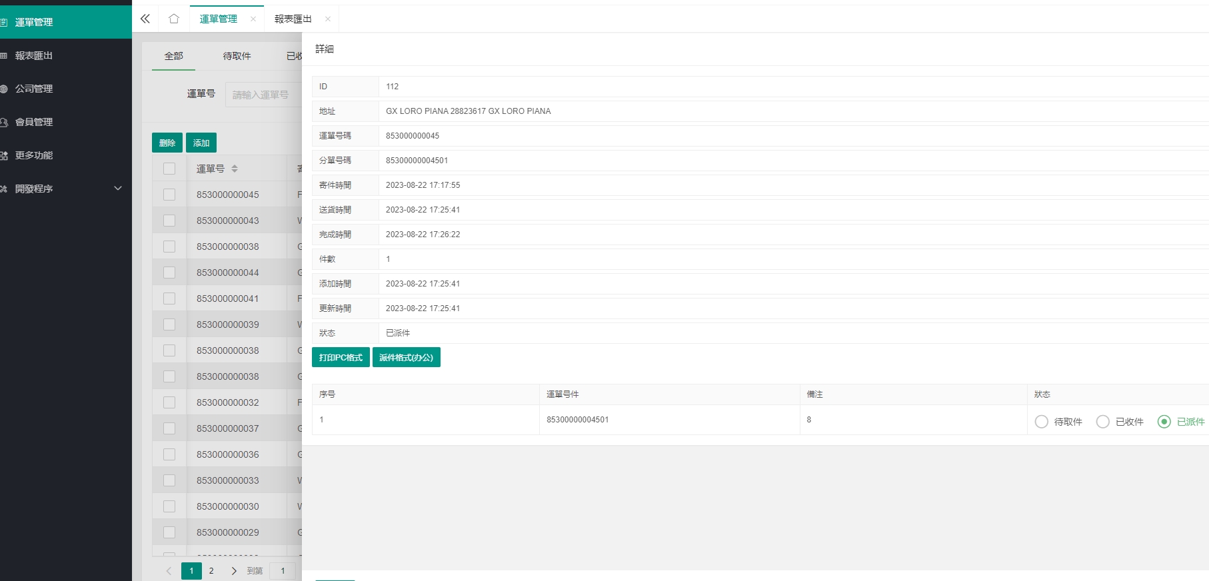
Task: Click the 删除 button
Action: [x=167, y=143]
